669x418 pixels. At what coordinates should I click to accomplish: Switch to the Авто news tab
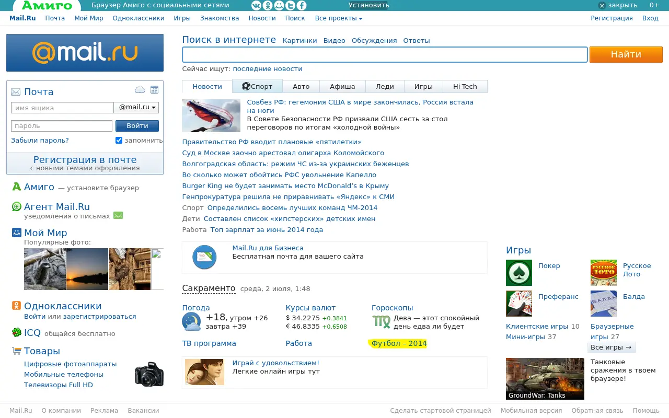coord(301,86)
